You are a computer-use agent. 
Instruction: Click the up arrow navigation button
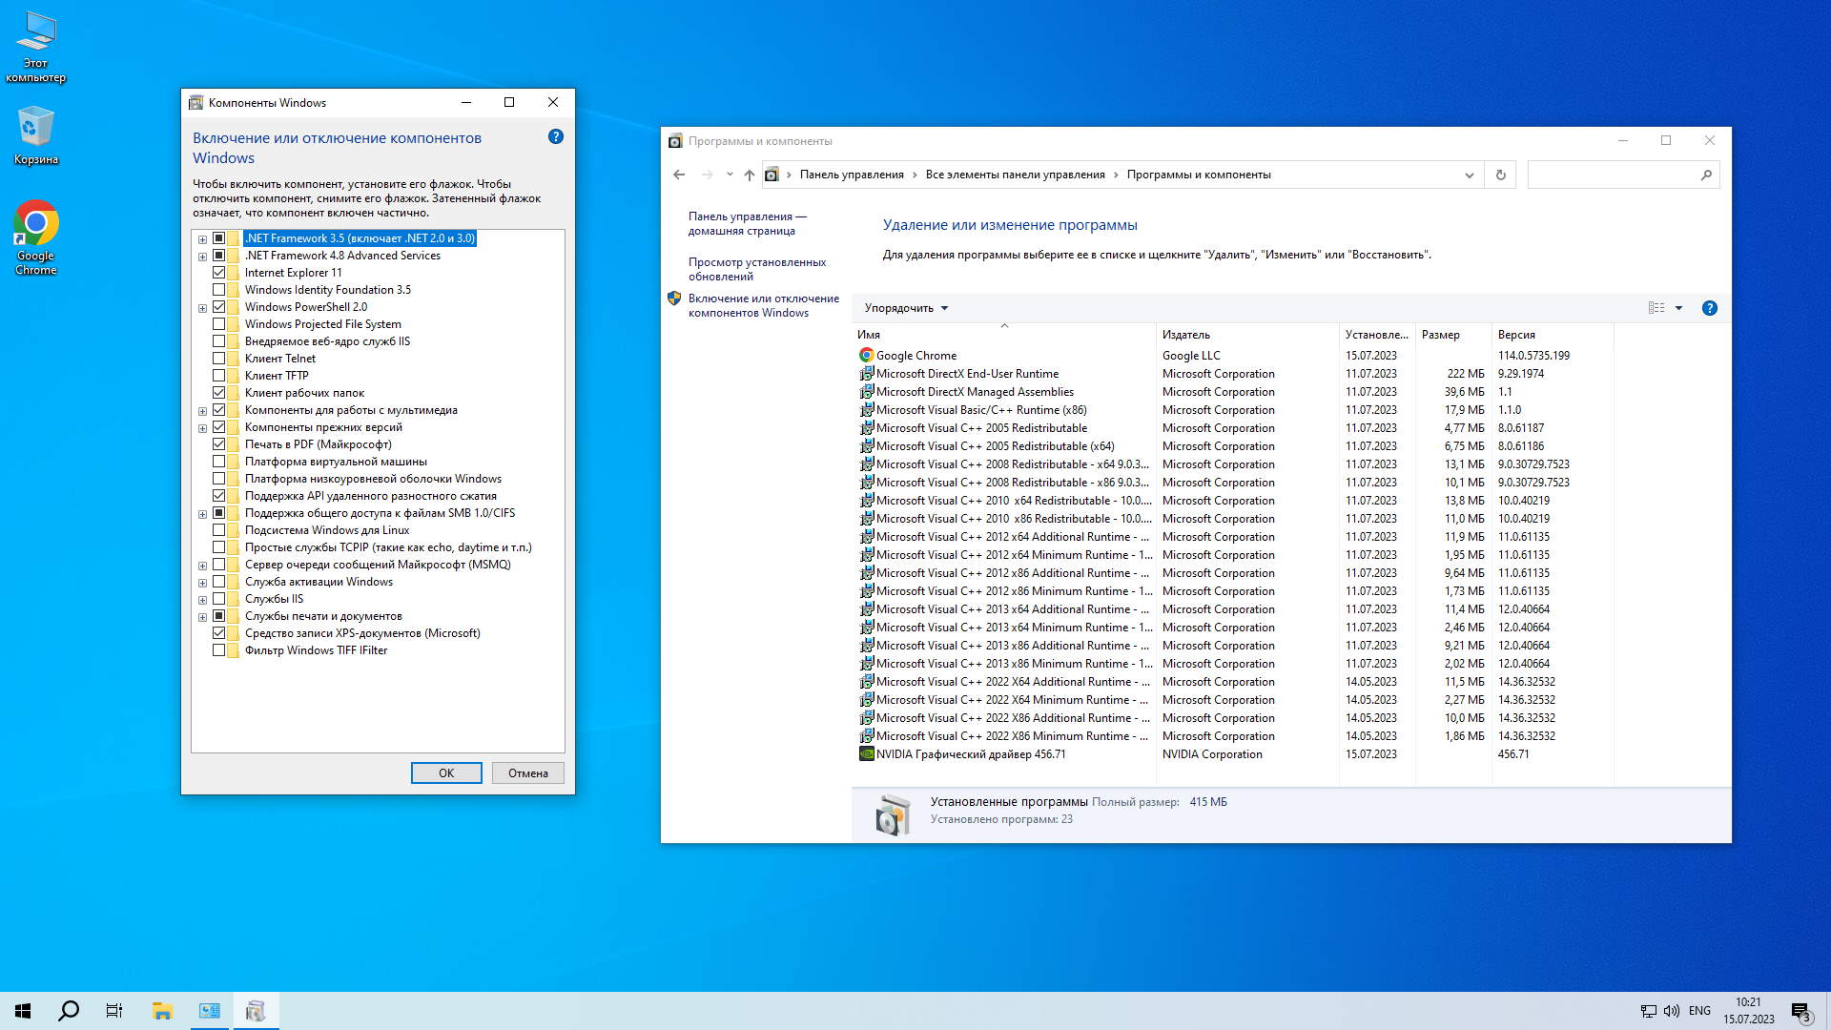pyautogui.click(x=750, y=175)
